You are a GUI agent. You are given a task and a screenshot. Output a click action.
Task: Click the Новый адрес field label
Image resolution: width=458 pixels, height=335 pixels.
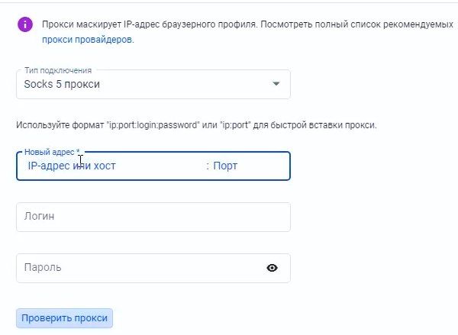[52, 152]
